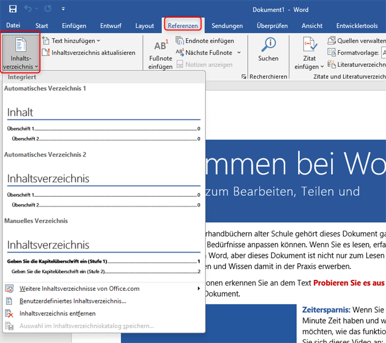
Task: Click the Text hinzufügen plus icon
Action: (45, 40)
